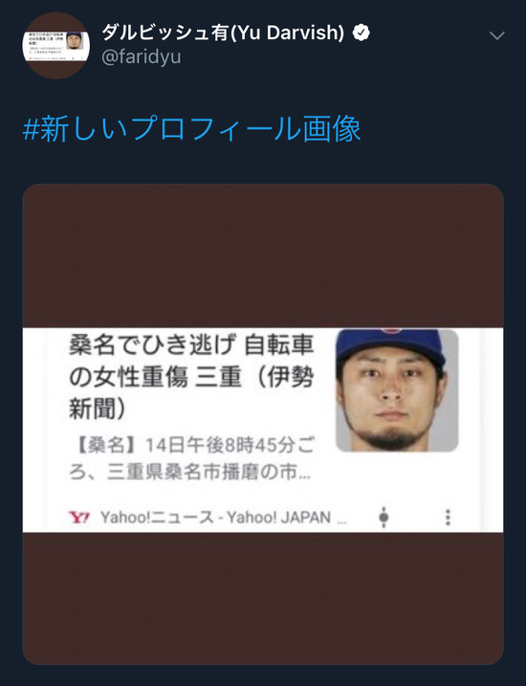This screenshot has width=526, height=686.
Task: Click the pin-like icon beside Yahoo source text
Action: click(x=384, y=517)
